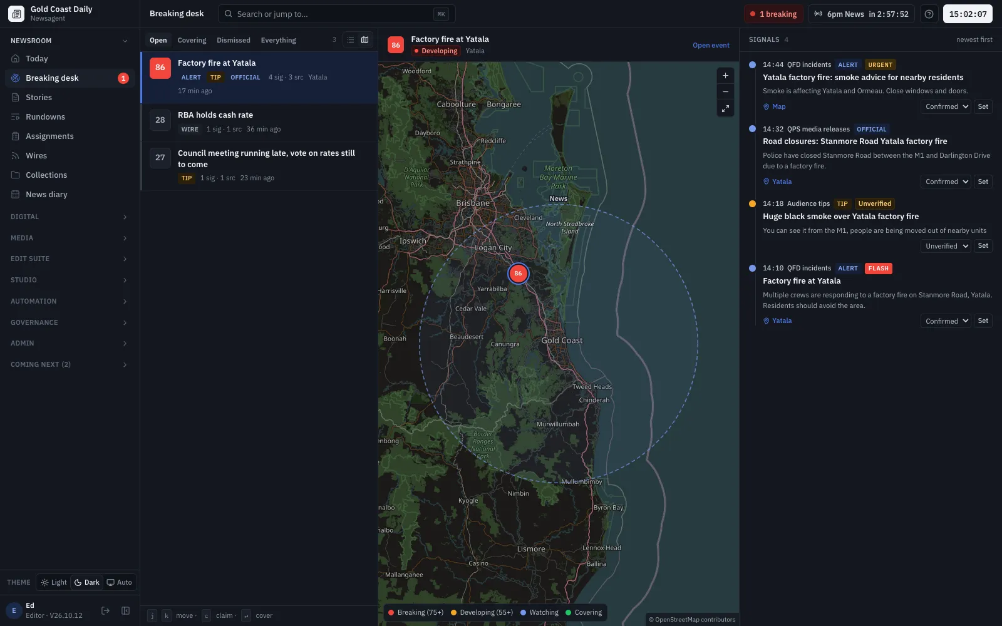1002x626 pixels.
Task: Click the 6pm News countdown
Action: pyautogui.click(x=861, y=14)
